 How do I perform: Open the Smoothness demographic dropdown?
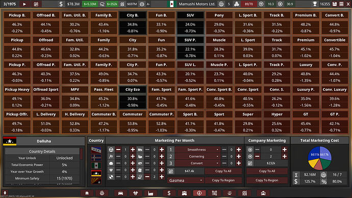click(197, 150)
